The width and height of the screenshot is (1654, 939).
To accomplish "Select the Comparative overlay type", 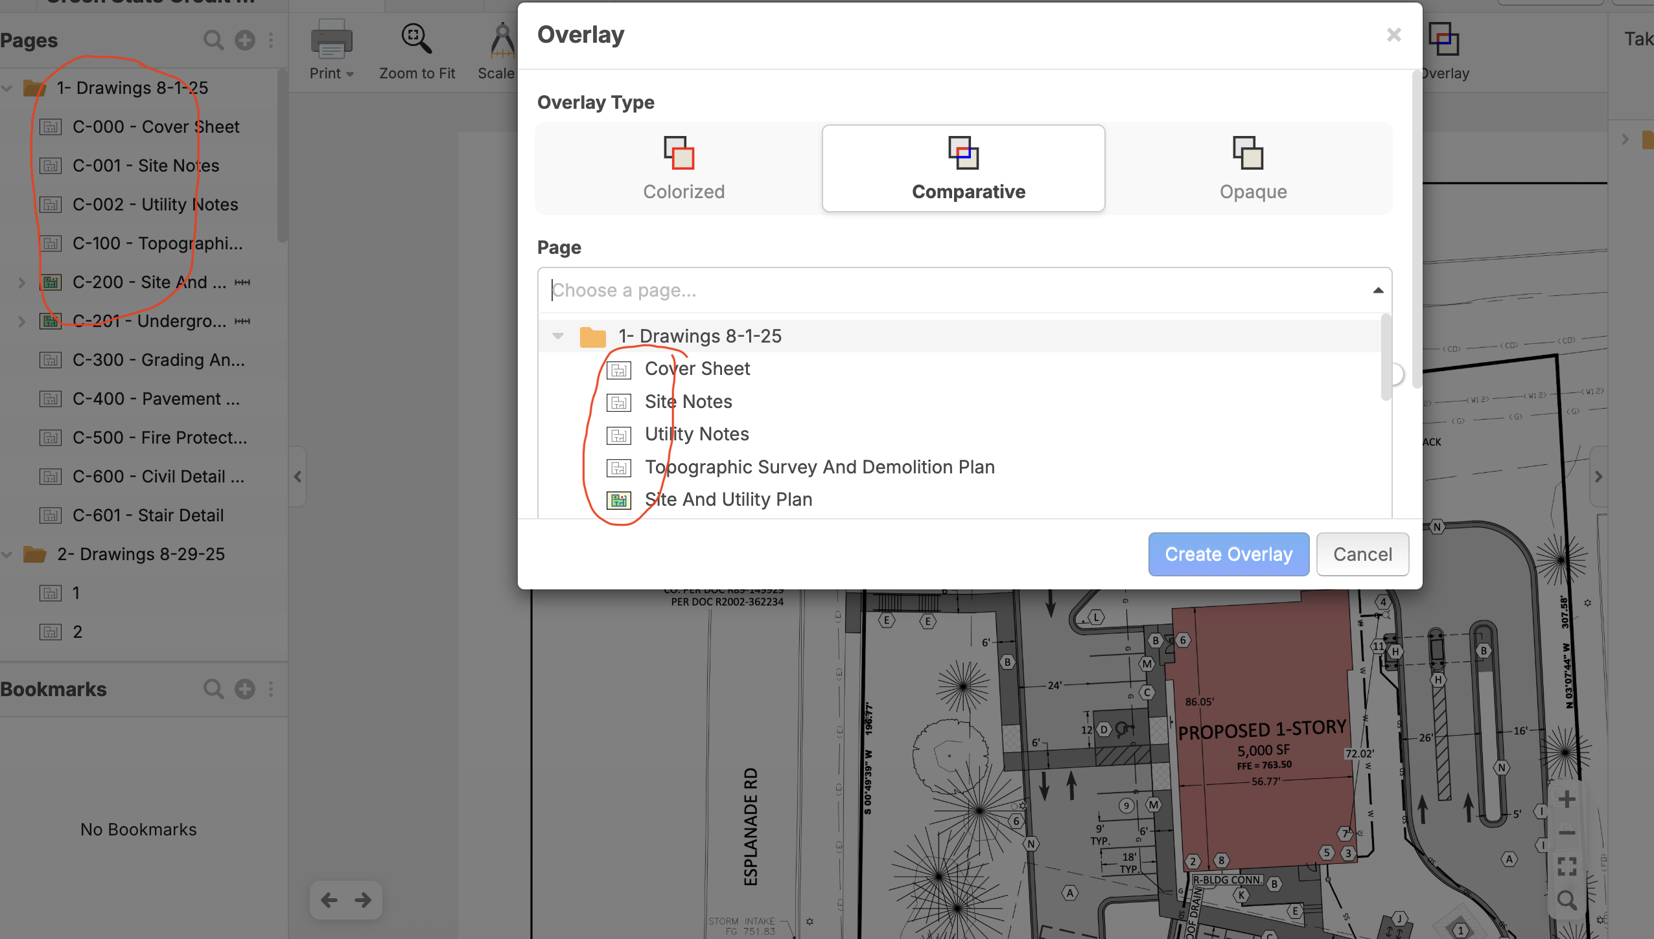I will click(x=964, y=168).
